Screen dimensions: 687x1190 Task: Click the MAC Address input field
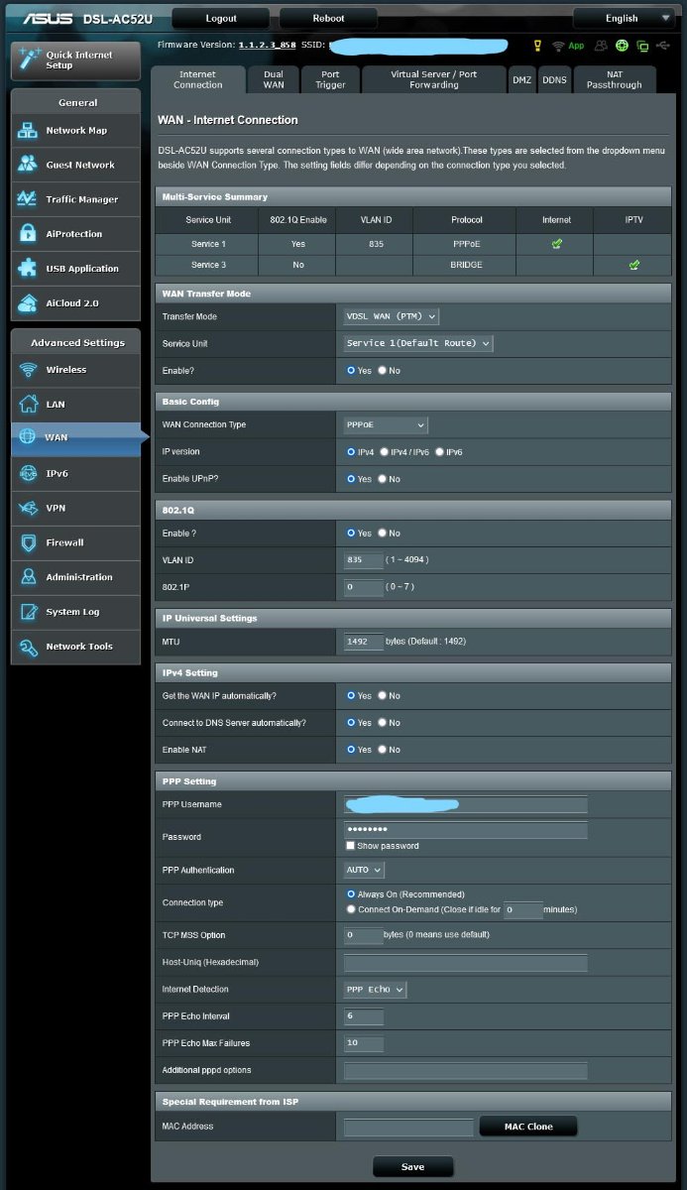[x=408, y=1128]
